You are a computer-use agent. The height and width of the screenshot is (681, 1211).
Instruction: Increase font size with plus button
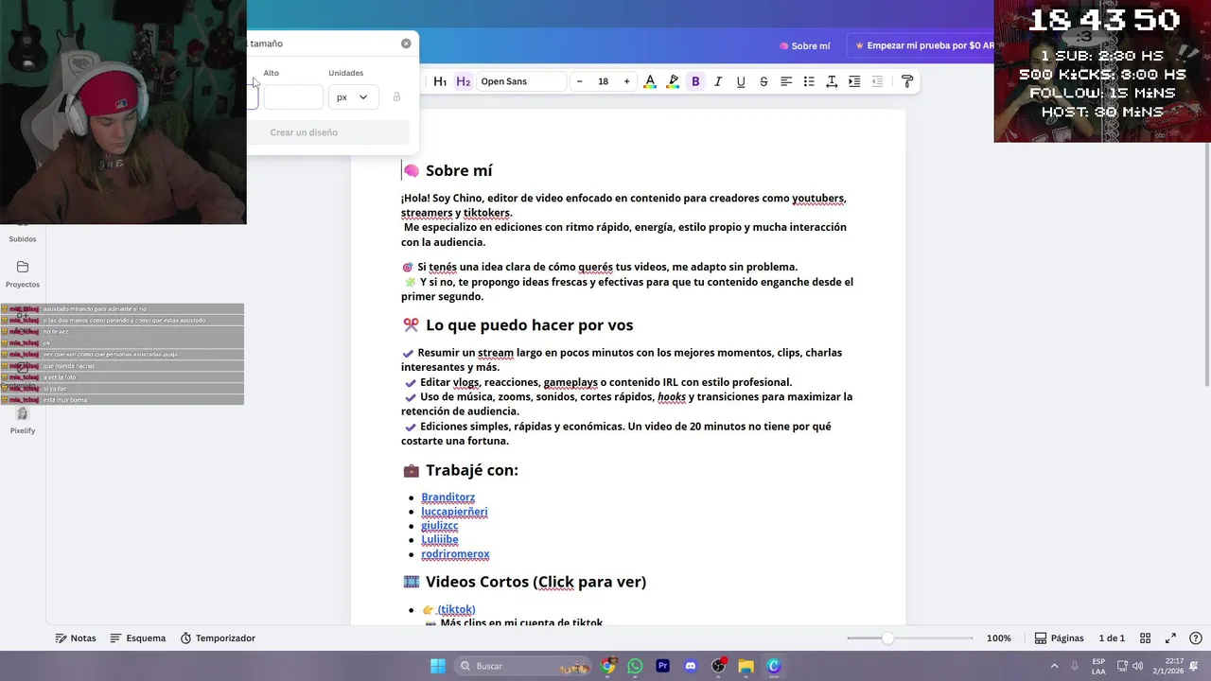[626, 81]
